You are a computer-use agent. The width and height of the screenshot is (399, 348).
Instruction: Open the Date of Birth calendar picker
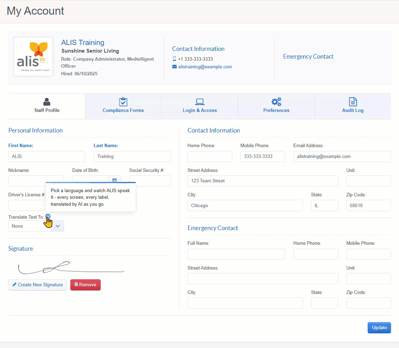(115, 180)
